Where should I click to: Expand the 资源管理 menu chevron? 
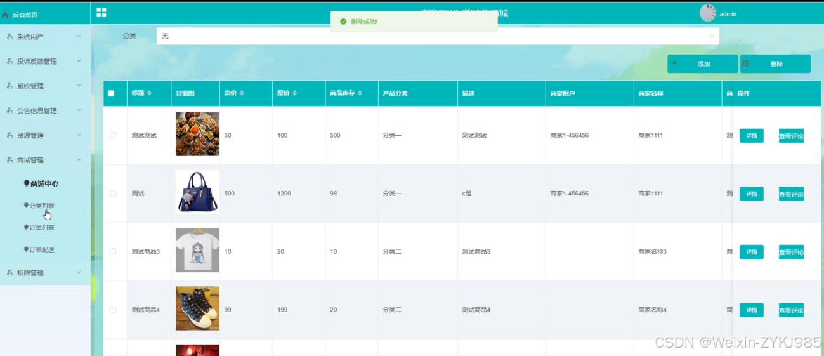pyautogui.click(x=79, y=135)
